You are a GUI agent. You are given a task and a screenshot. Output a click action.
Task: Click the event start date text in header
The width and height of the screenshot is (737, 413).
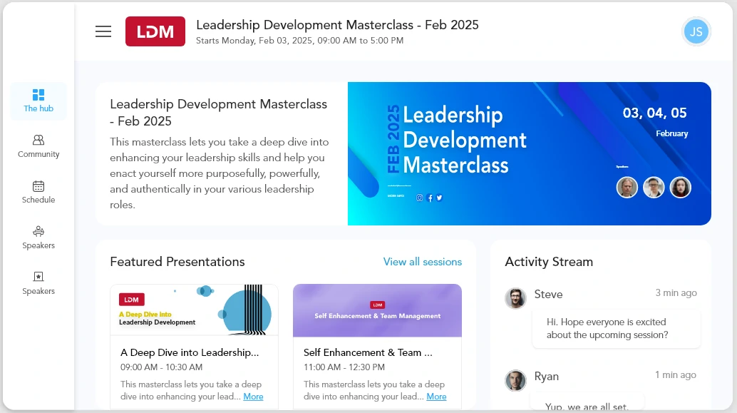click(x=300, y=41)
